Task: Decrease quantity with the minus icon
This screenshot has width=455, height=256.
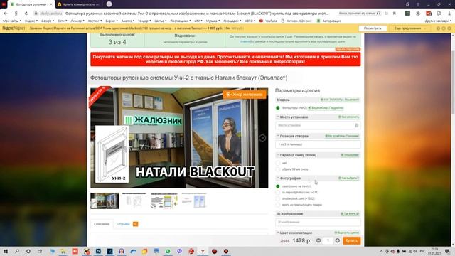Action: (x=318, y=240)
